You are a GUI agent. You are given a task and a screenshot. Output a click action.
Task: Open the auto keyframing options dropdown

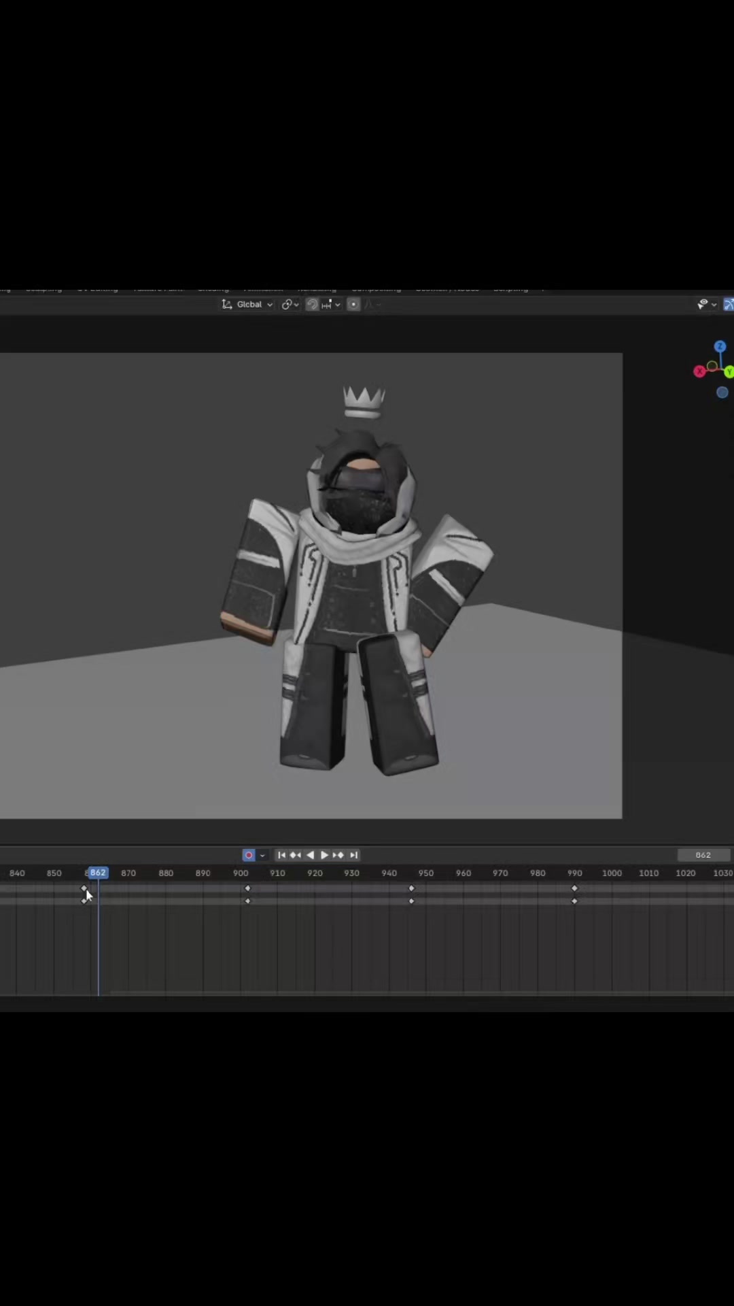coord(262,855)
